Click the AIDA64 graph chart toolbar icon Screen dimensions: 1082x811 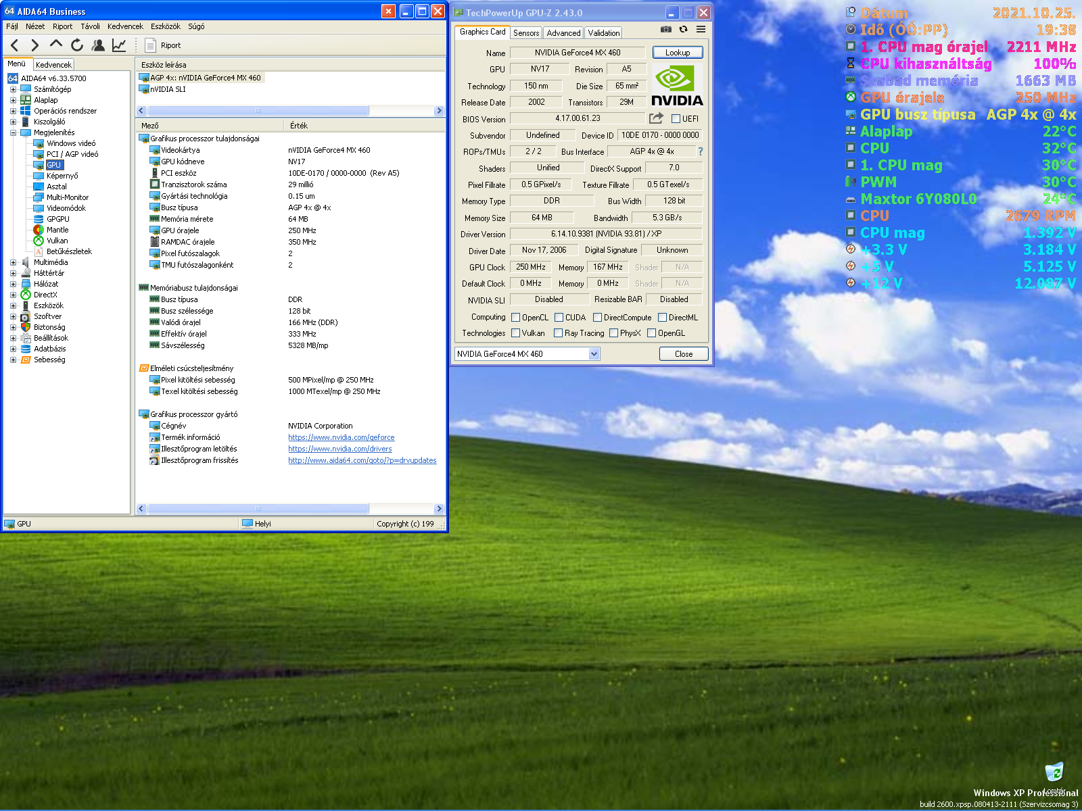(x=119, y=45)
